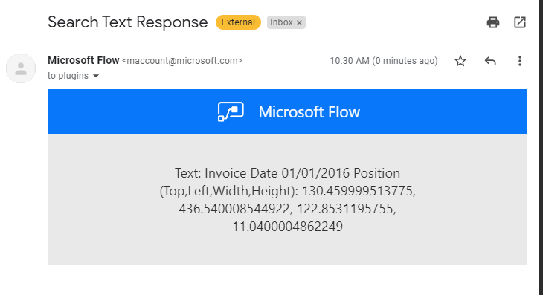Remove the Inbox label with the x
Screen dimensions: 543x295
pyautogui.click(x=299, y=23)
